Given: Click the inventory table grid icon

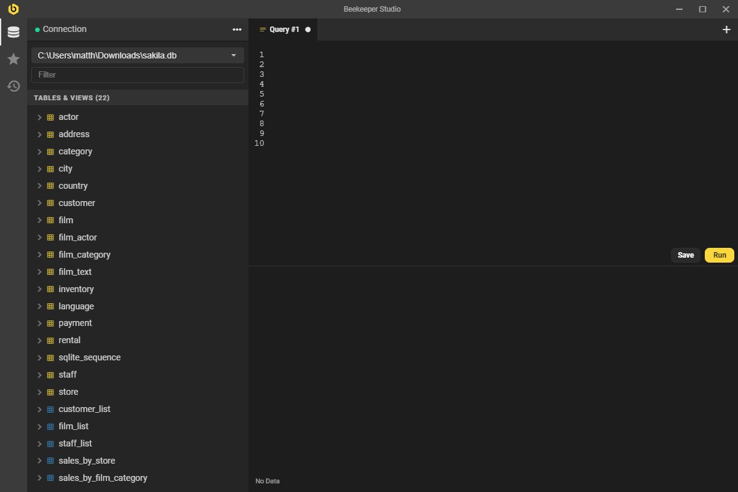Looking at the screenshot, I should tap(50, 290).
